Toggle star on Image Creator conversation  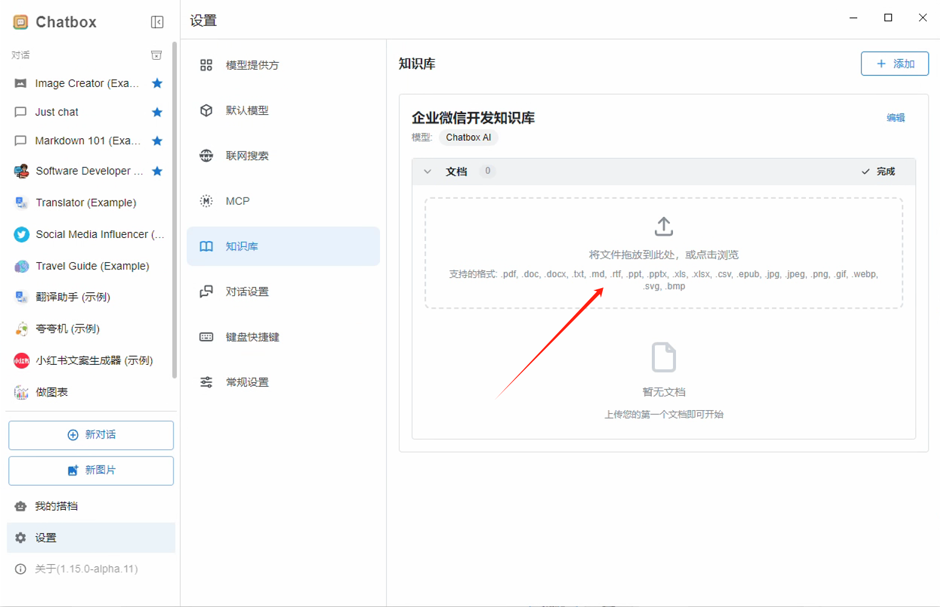pos(157,83)
